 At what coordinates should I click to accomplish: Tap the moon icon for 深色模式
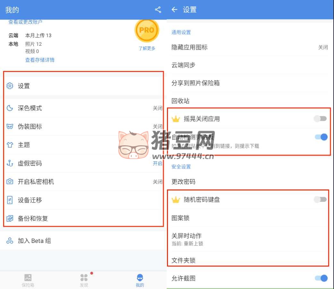pos(10,108)
